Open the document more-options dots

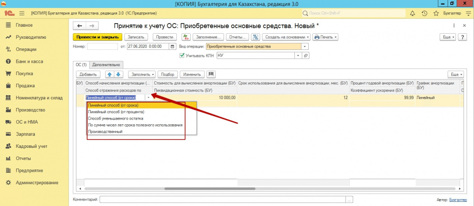coord(454,26)
